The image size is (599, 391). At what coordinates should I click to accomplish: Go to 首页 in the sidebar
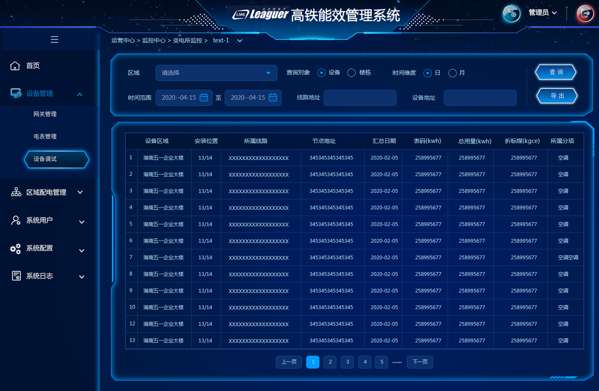click(x=33, y=66)
